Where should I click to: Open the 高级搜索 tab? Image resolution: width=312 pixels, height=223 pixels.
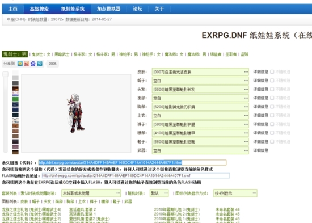pyautogui.click(x=39, y=9)
